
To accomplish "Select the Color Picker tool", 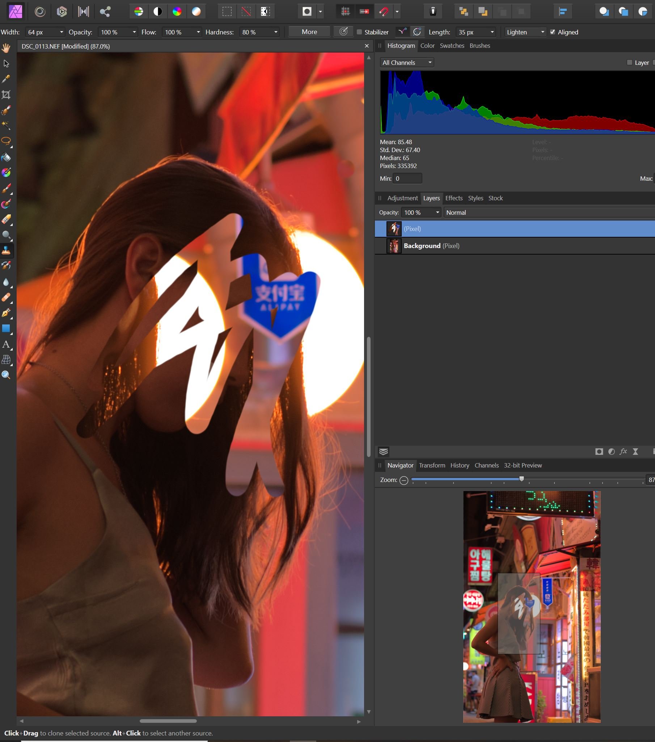I will 6,79.
